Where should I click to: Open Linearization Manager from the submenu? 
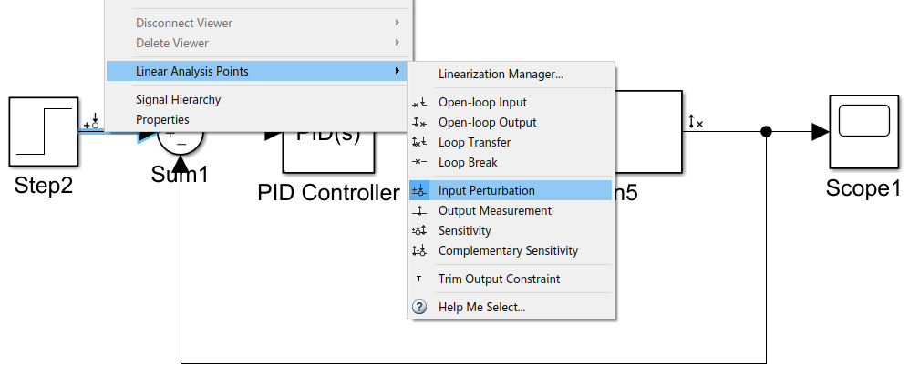point(500,75)
